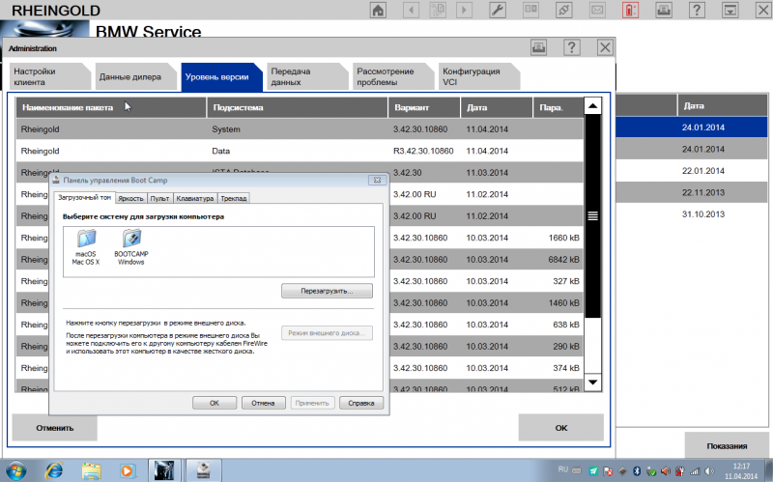Screen dimensions: 773x482
Task: Select the Rheingold System row
Action: click(x=300, y=129)
